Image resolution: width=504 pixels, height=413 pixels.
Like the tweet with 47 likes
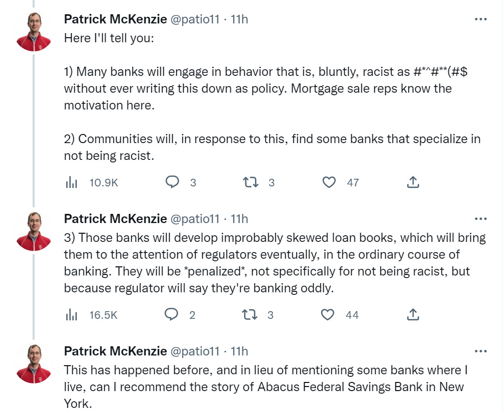(x=330, y=182)
